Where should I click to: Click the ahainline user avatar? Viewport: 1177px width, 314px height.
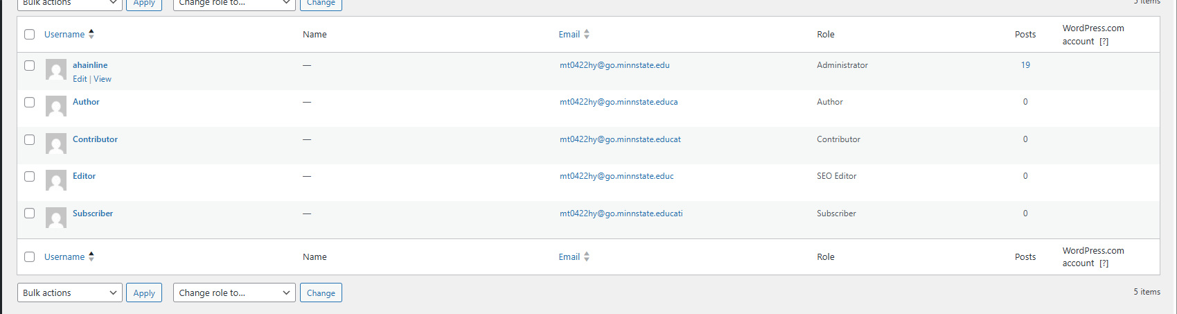[56, 69]
